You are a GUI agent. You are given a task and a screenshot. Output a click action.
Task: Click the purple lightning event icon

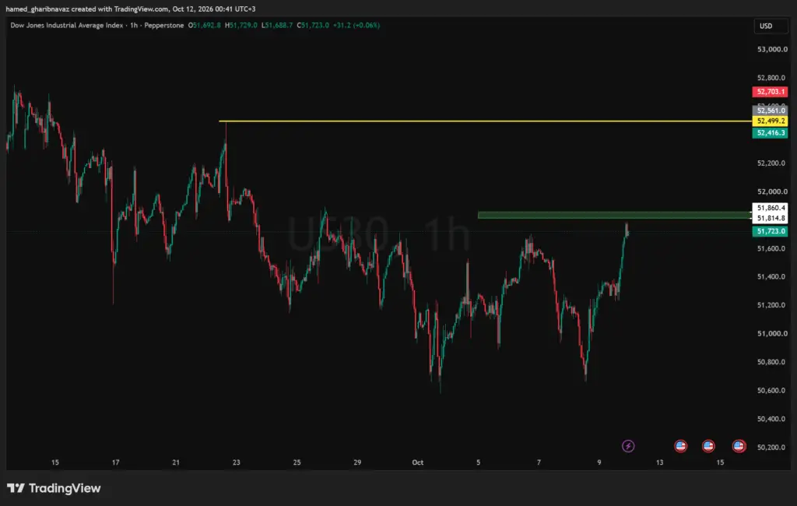(628, 446)
